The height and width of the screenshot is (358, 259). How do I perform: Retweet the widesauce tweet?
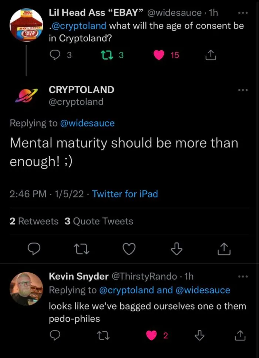tap(105, 55)
